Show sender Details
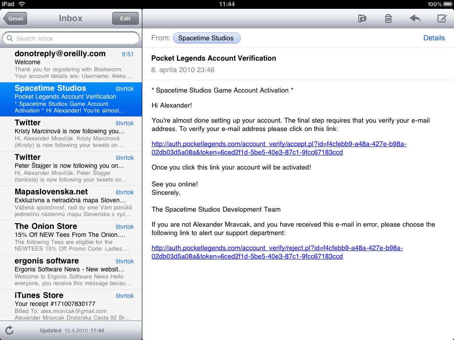Image resolution: width=454 pixels, height=340 pixels. 434,38
